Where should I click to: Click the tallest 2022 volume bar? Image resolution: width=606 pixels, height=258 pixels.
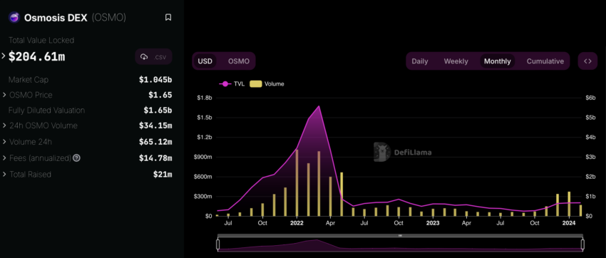click(297, 182)
